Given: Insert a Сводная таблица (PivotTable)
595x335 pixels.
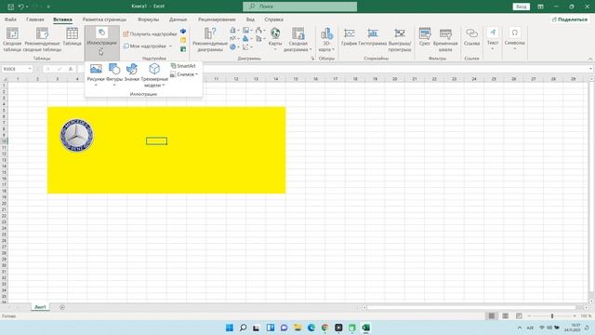Looking at the screenshot, I should 12,39.
